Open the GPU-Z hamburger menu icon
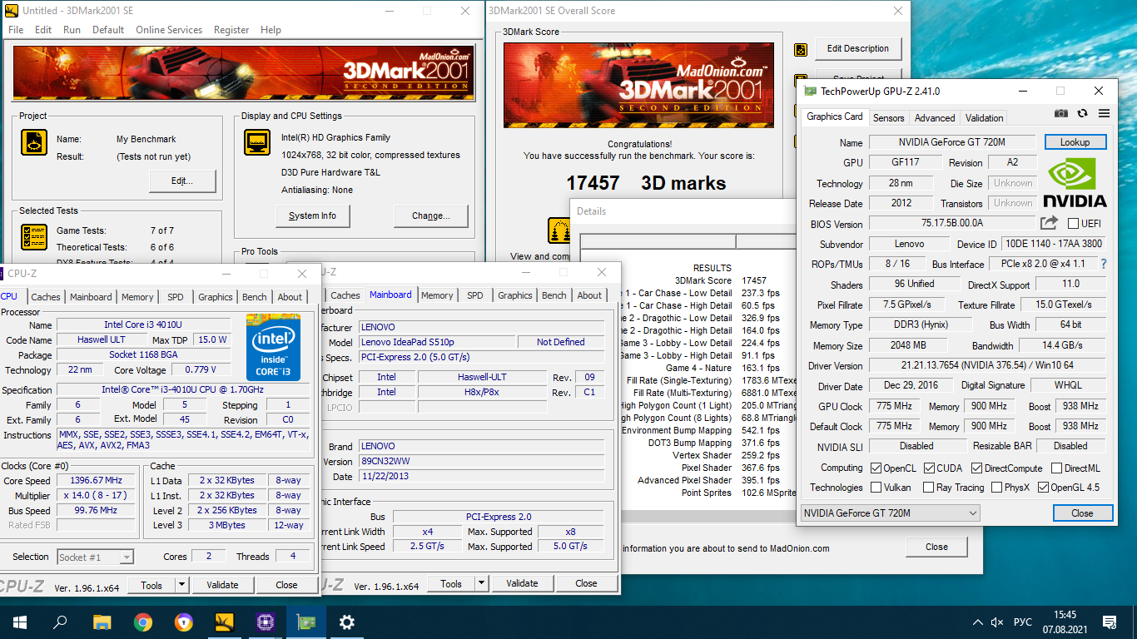The image size is (1137, 639). click(1104, 113)
